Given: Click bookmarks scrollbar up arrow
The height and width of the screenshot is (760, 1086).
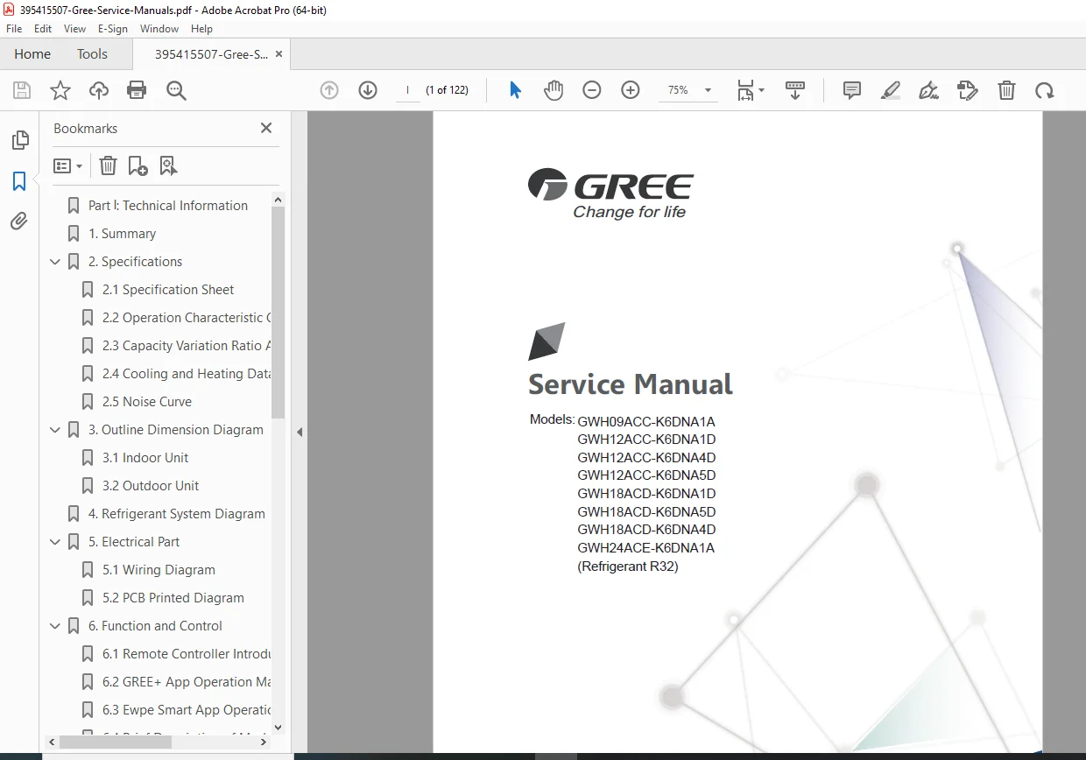Looking at the screenshot, I should click(x=279, y=201).
